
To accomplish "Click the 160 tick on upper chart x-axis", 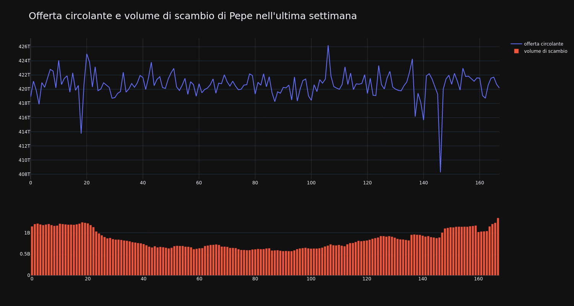I will point(479,183).
